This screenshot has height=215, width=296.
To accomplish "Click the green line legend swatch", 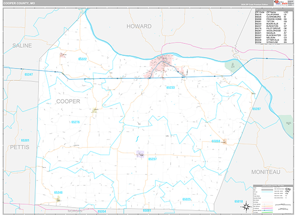I will coord(267,213).
